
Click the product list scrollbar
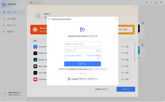134,53
